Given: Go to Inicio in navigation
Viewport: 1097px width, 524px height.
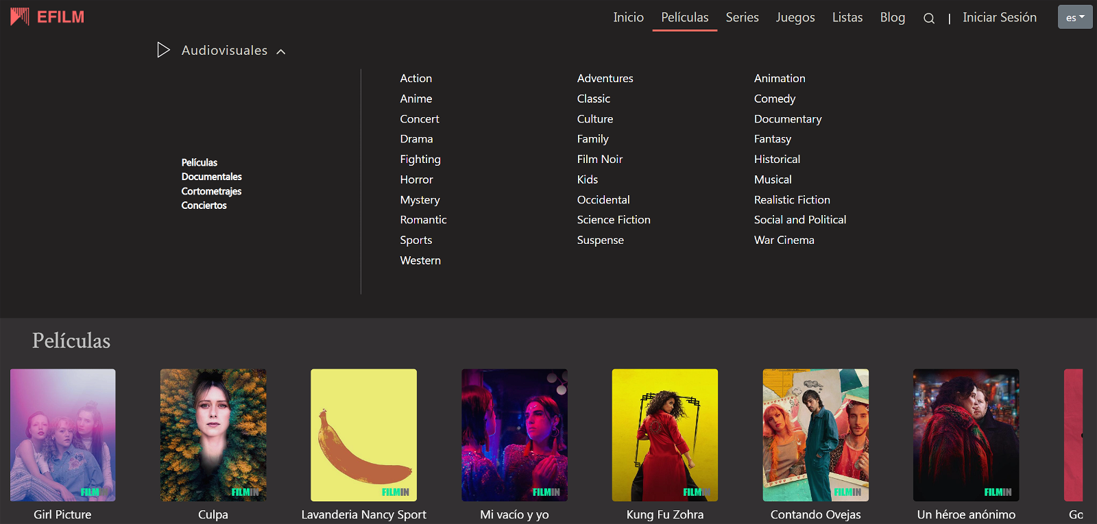Looking at the screenshot, I should [x=628, y=17].
